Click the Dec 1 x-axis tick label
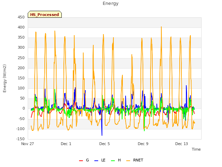Screen dimensions: 222x167 (66, 144)
